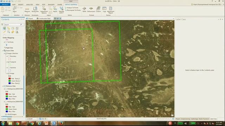Toggle the Image Collection checkbox
The image size is (225, 126).
6,54
